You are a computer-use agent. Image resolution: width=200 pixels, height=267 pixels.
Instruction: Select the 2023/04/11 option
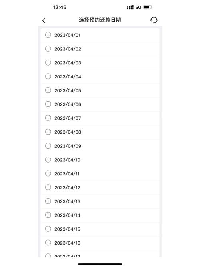click(x=100, y=173)
